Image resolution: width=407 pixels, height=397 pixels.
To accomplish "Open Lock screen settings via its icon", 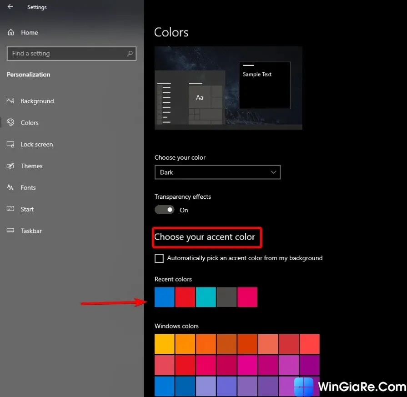I will [x=10, y=144].
